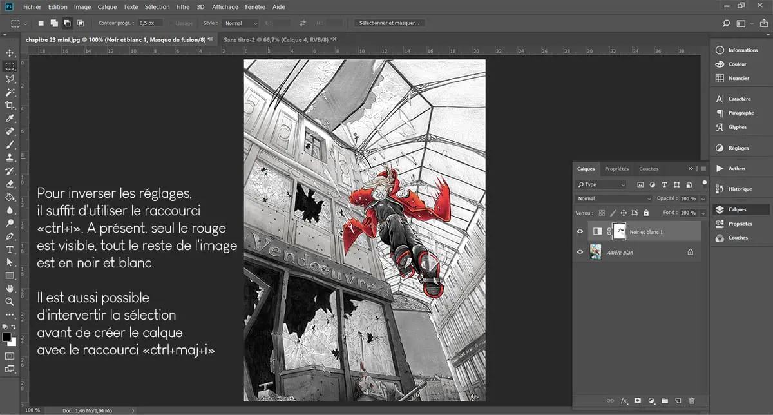Click the Delete layer trash icon
The width and height of the screenshot is (773, 415).
pos(692,400)
